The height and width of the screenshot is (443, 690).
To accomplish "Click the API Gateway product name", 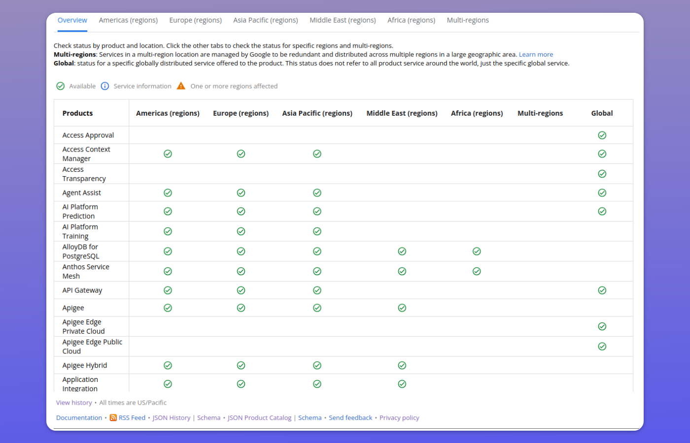I will pos(82,290).
